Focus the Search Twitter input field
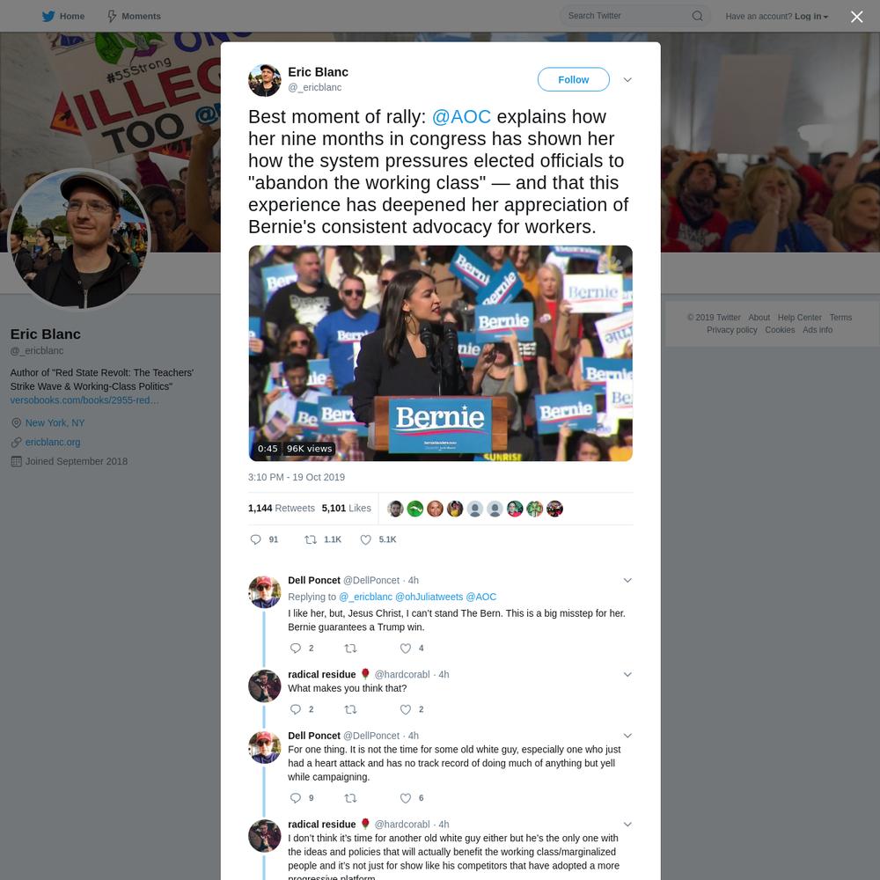Image resolution: width=880 pixels, height=880 pixels. coord(627,16)
